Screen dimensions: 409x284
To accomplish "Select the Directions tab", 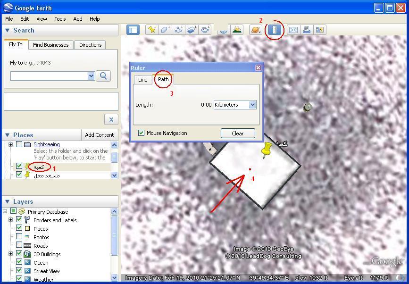I will [90, 45].
